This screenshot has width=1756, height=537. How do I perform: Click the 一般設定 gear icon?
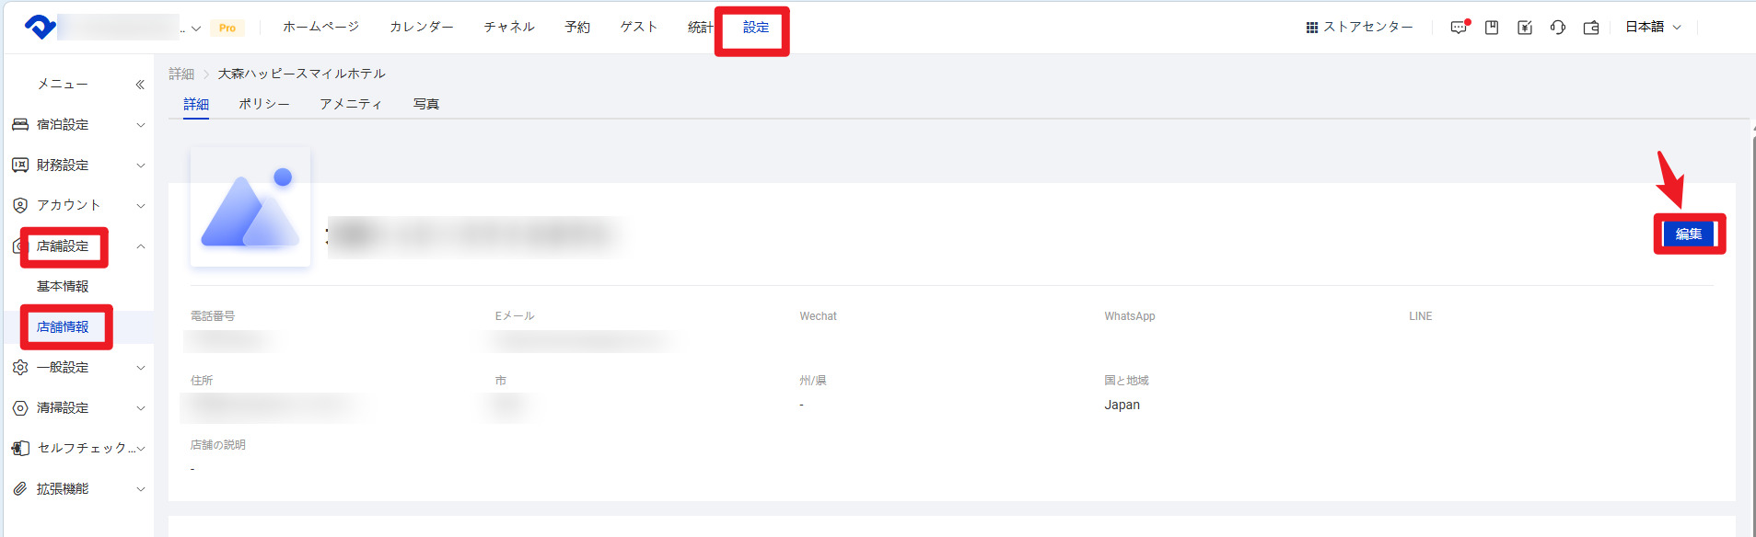pos(20,367)
